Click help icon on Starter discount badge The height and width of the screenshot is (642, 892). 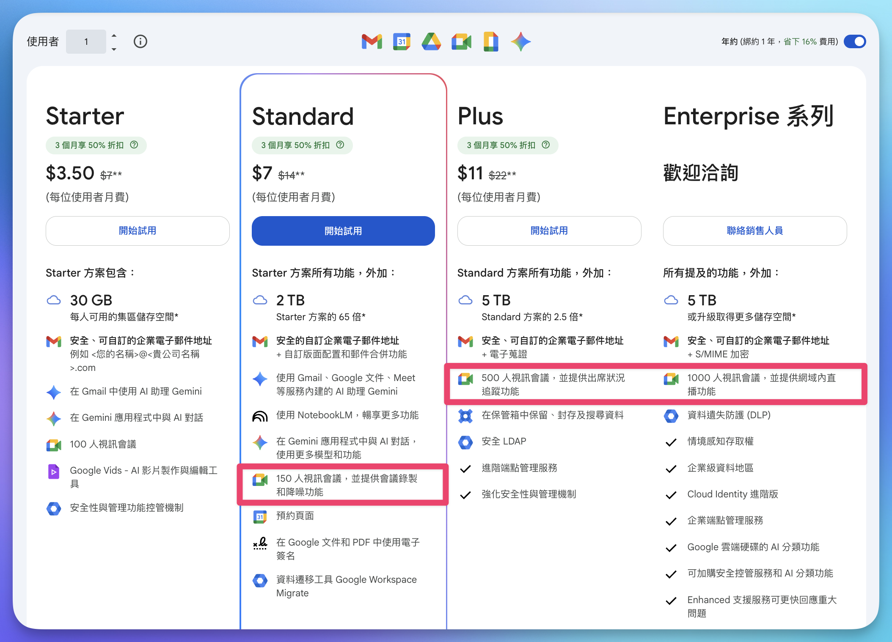point(134,145)
